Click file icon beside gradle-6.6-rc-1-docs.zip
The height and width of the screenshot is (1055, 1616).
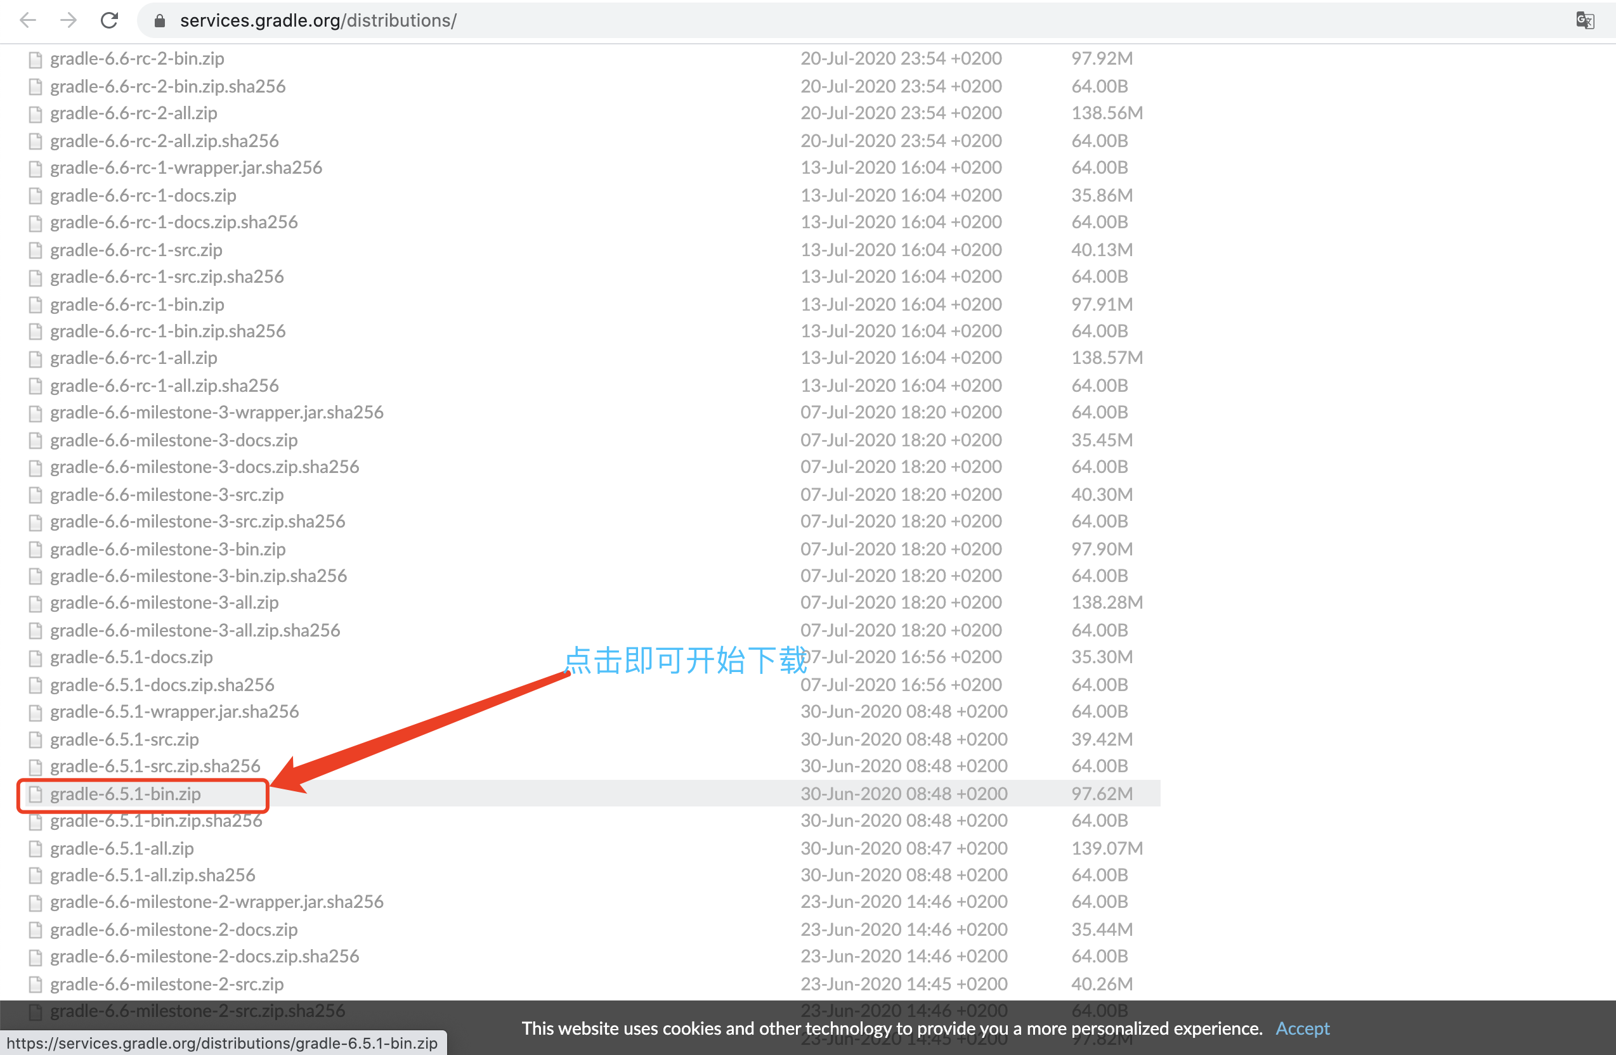point(36,196)
